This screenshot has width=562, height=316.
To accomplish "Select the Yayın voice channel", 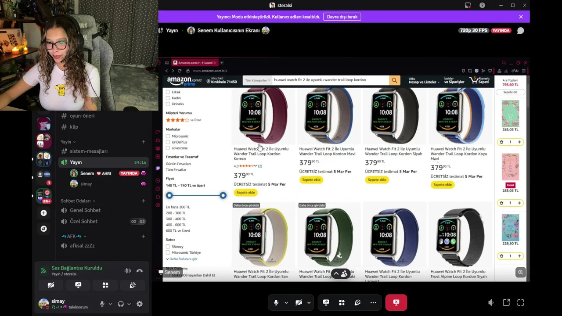I will point(103,162).
